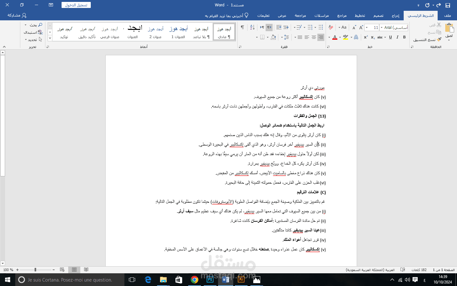Save the document using the floppy disk icon
457x286 pixels.
coord(448,5)
